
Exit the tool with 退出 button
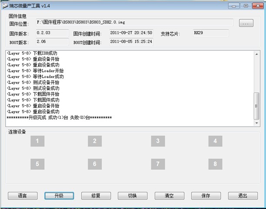point(243,196)
